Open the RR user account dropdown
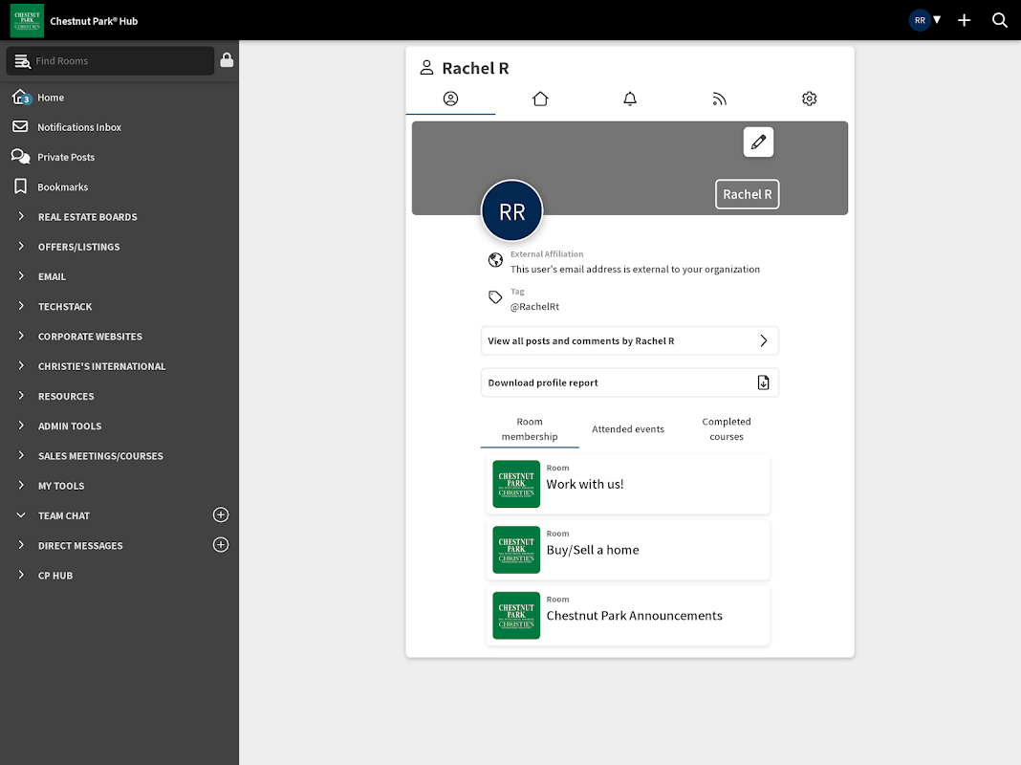The width and height of the screenshot is (1021, 765). (924, 20)
